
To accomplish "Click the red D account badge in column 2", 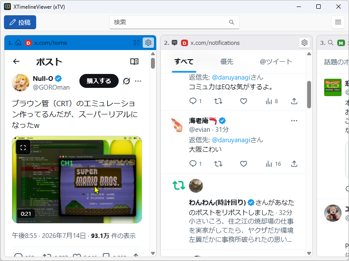I will [185, 43].
